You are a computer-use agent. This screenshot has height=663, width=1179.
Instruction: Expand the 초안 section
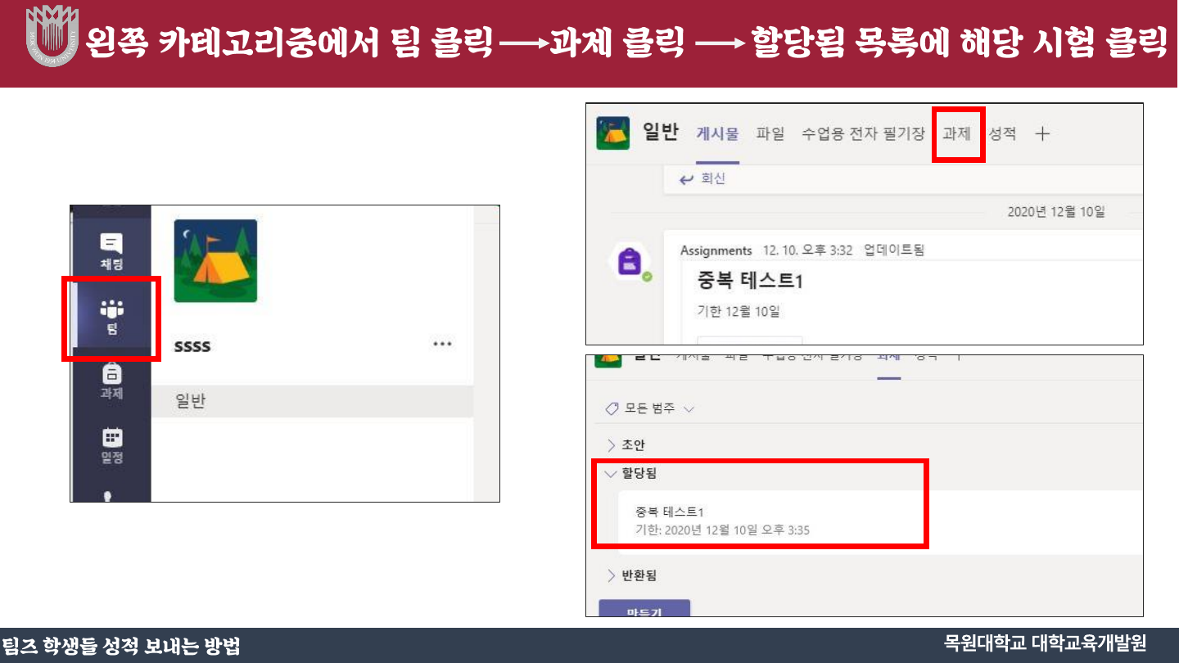click(x=626, y=445)
